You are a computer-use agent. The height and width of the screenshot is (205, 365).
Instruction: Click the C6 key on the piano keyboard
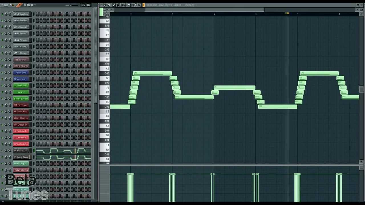[x=105, y=54]
